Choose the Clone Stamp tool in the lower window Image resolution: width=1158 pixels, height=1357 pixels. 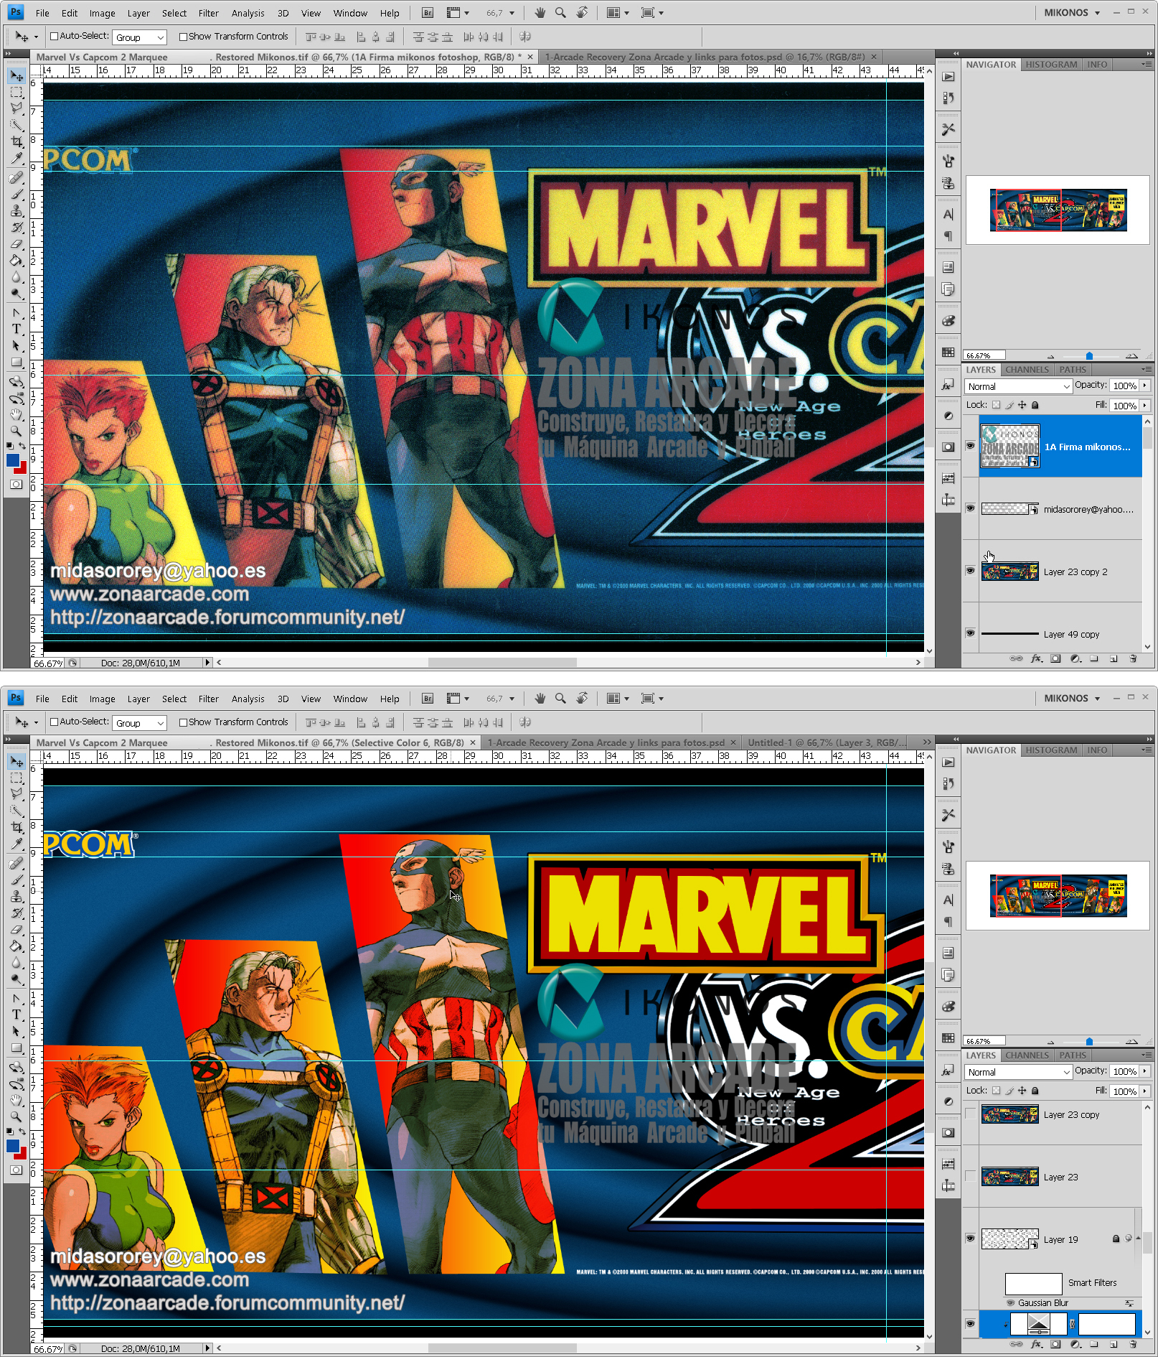pos(16,897)
